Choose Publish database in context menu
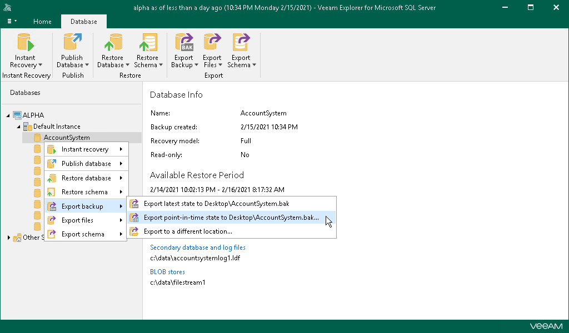This screenshot has height=333, width=569. click(86, 164)
